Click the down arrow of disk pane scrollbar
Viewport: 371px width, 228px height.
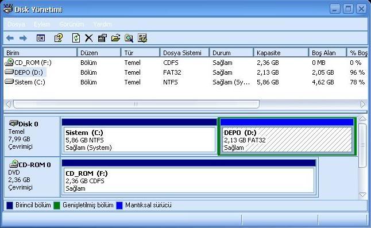coord(362,195)
